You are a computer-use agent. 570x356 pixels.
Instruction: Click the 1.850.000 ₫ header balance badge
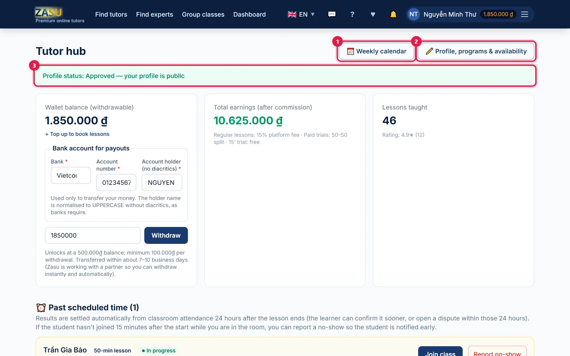pyautogui.click(x=498, y=14)
